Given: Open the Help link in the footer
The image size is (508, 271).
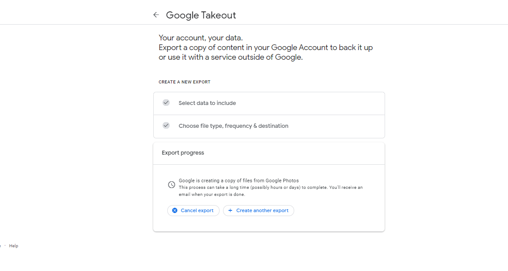Looking at the screenshot, I should point(14,246).
